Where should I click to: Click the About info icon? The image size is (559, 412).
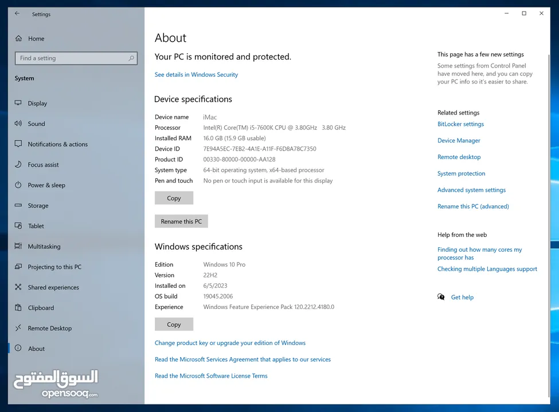(x=18, y=348)
